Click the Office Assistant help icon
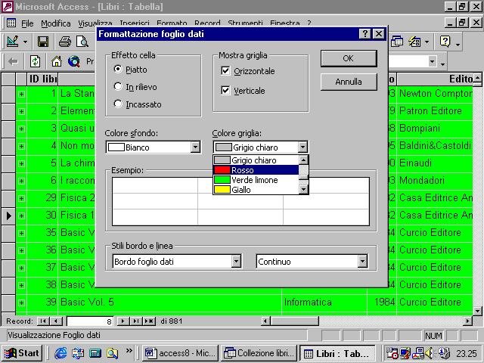The height and width of the screenshot is (363, 484). pyautogui.click(x=445, y=42)
